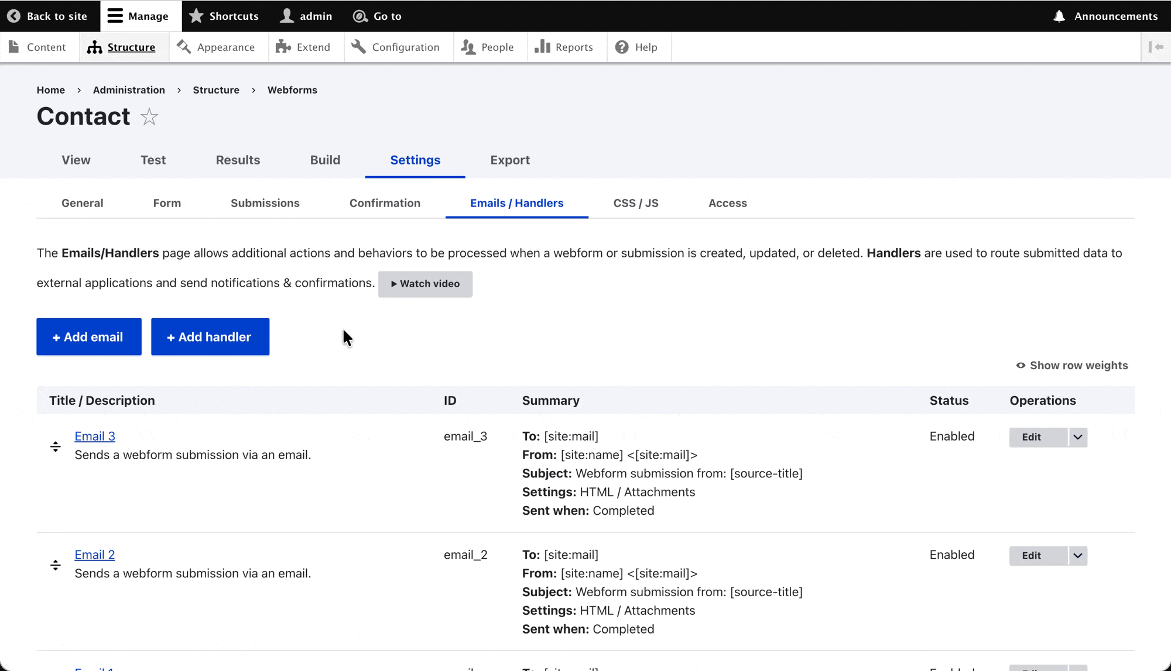Click the Email 2 row drag handle

tap(56, 565)
